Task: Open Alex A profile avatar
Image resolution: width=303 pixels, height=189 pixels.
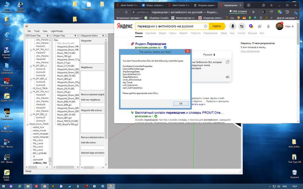Action: pyautogui.click(x=280, y=26)
